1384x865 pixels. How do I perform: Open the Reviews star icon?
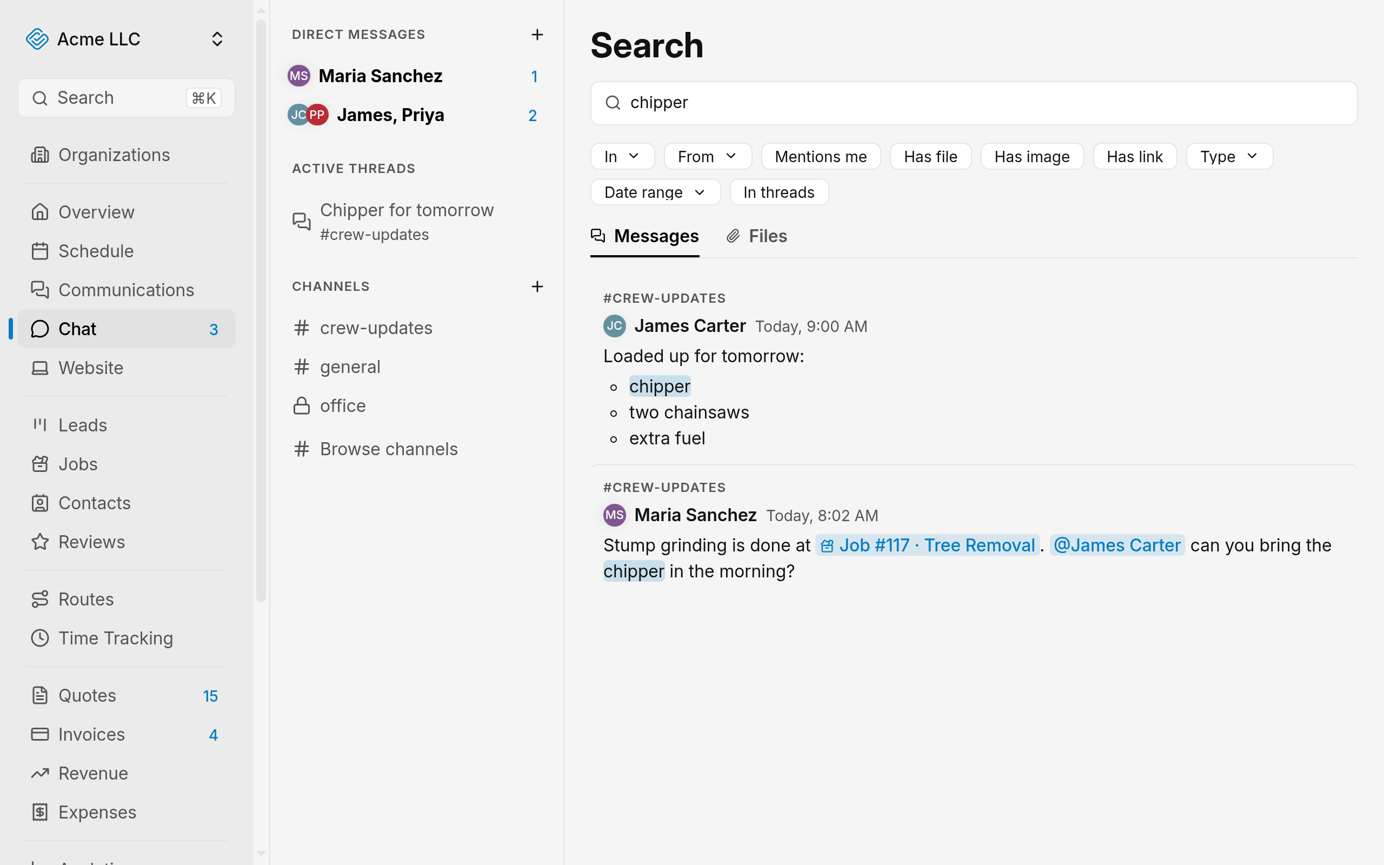[x=40, y=542]
